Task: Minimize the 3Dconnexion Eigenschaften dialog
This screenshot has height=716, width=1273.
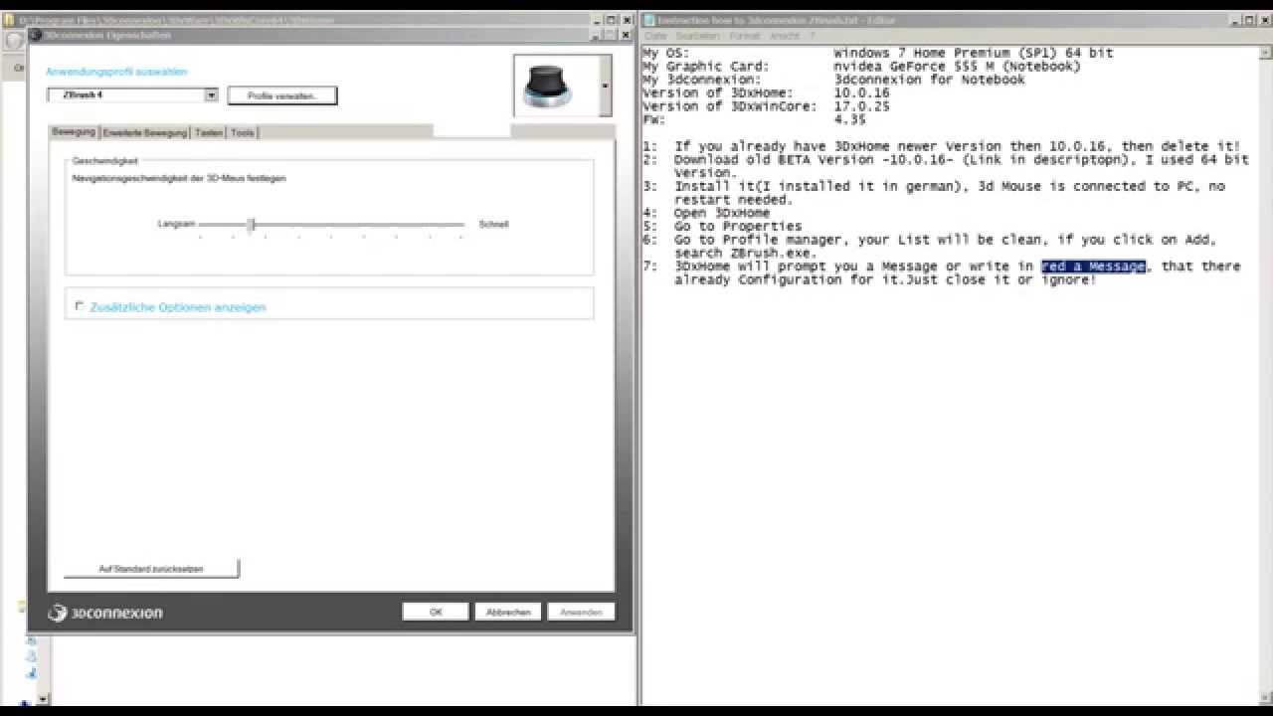Action: point(596,35)
